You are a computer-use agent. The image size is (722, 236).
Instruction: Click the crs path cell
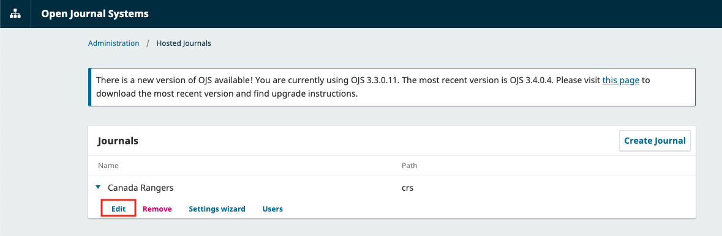[407, 188]
